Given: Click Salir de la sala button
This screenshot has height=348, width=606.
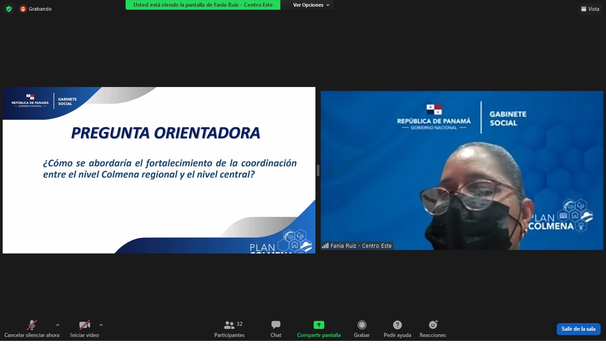Looking at the screenshot, I should point(578,329).
